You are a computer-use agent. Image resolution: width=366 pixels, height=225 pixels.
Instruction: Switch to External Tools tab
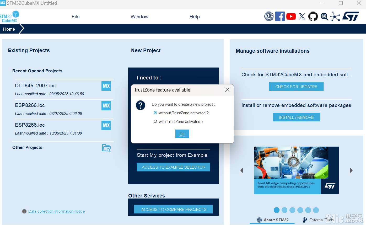tap(318, 220)
